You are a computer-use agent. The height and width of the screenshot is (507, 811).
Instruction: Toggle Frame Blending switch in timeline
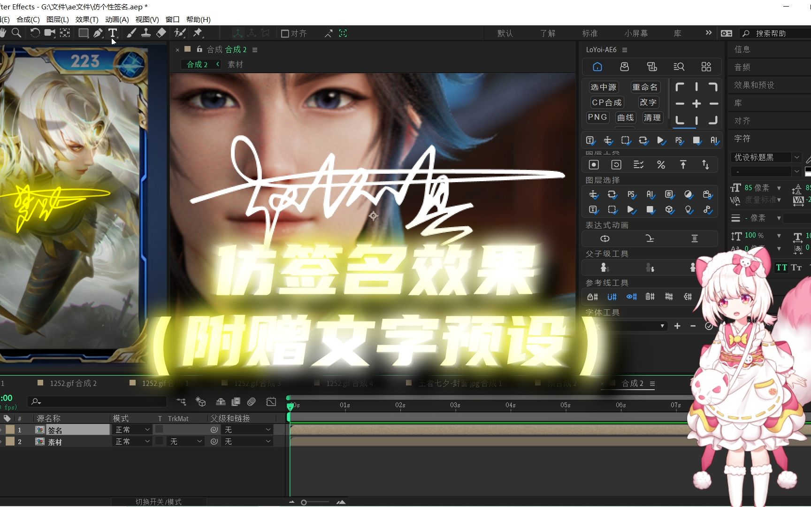[236, 402]
